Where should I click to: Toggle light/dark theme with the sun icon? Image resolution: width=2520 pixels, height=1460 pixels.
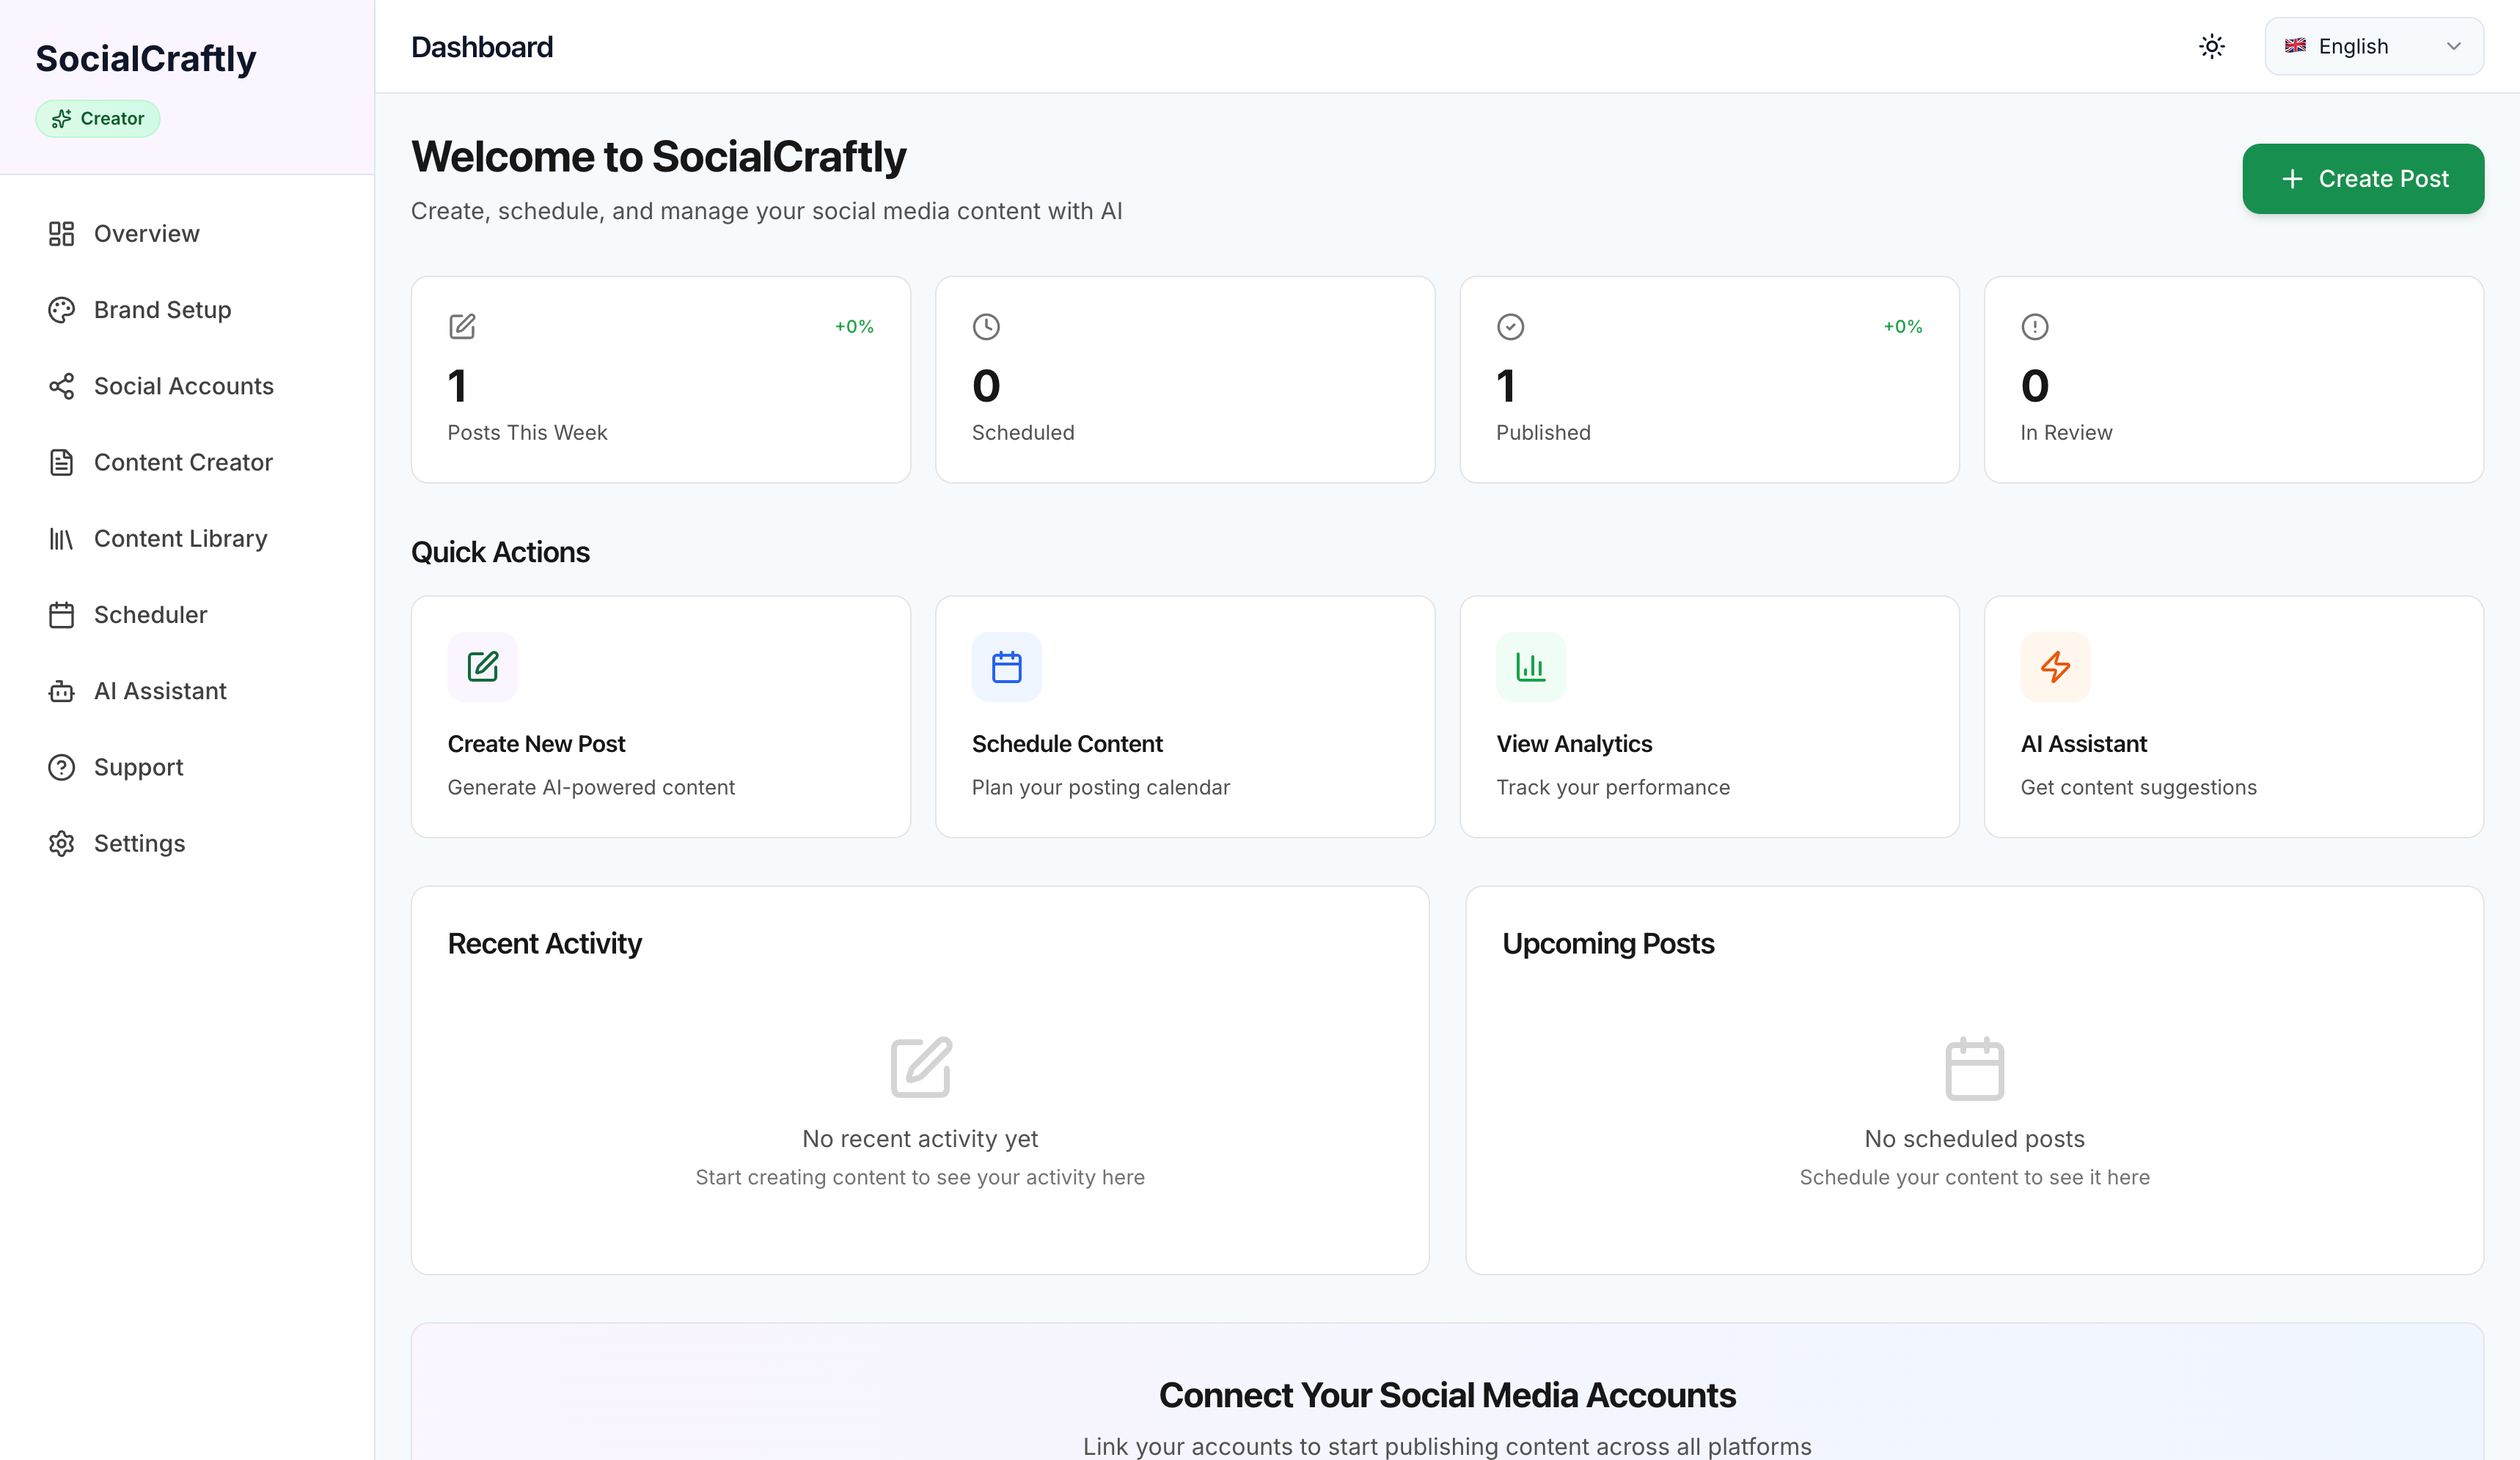(x=2211, y=46)
